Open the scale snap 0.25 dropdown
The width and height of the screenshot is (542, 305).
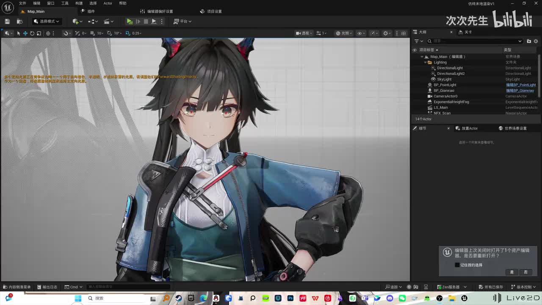pyautogui.click(x=137, y=33)
